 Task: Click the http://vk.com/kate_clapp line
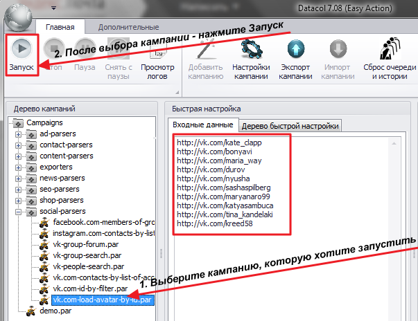coord(219,143)
